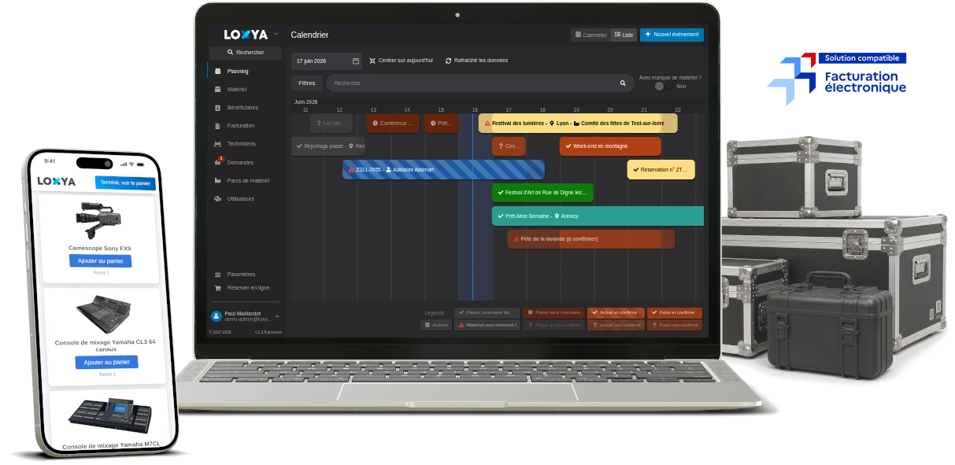
Task: Click warning icon on Z321-2055 event
Action: tap(351, 169)
